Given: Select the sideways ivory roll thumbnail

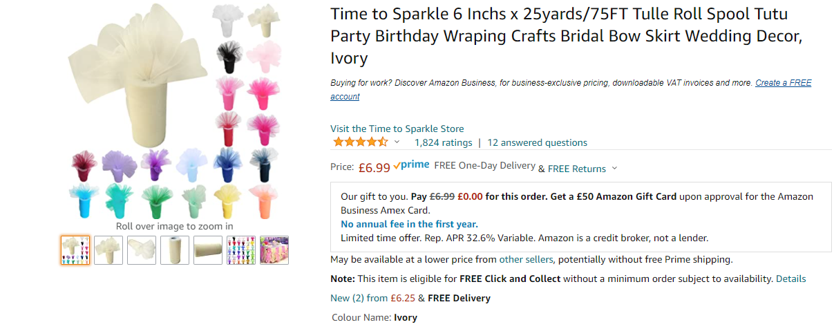Looking at the screenshot, I should [208, 250].
